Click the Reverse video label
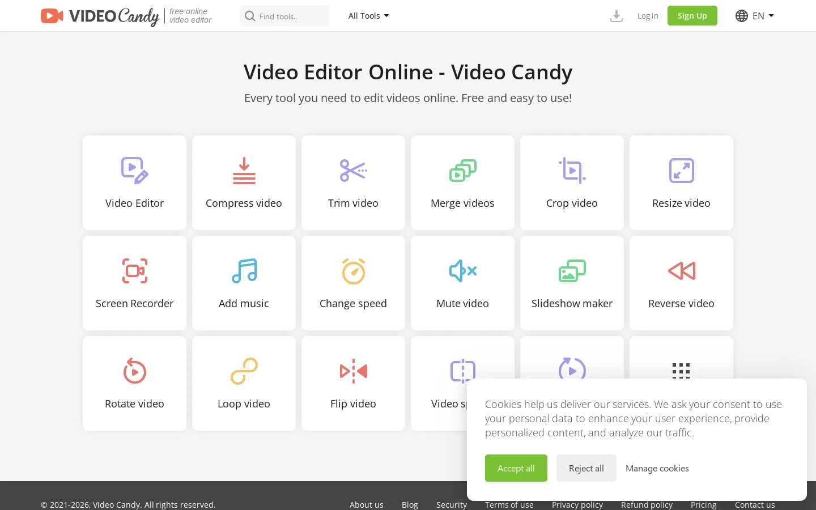This screenshot has height=510, width=816. click(x=681, y=303)
